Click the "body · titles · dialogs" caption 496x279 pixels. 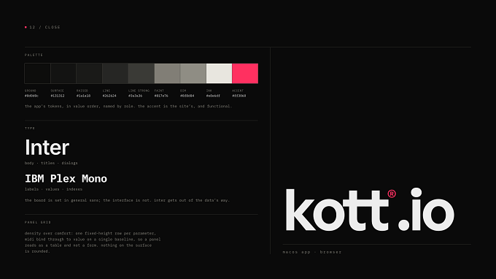tap(51, 163)
